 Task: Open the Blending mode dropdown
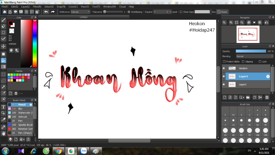click(255, 56)
